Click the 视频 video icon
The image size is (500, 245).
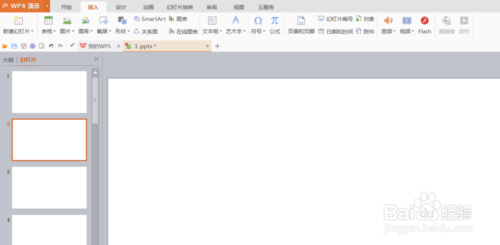click(x=406, y=20)
